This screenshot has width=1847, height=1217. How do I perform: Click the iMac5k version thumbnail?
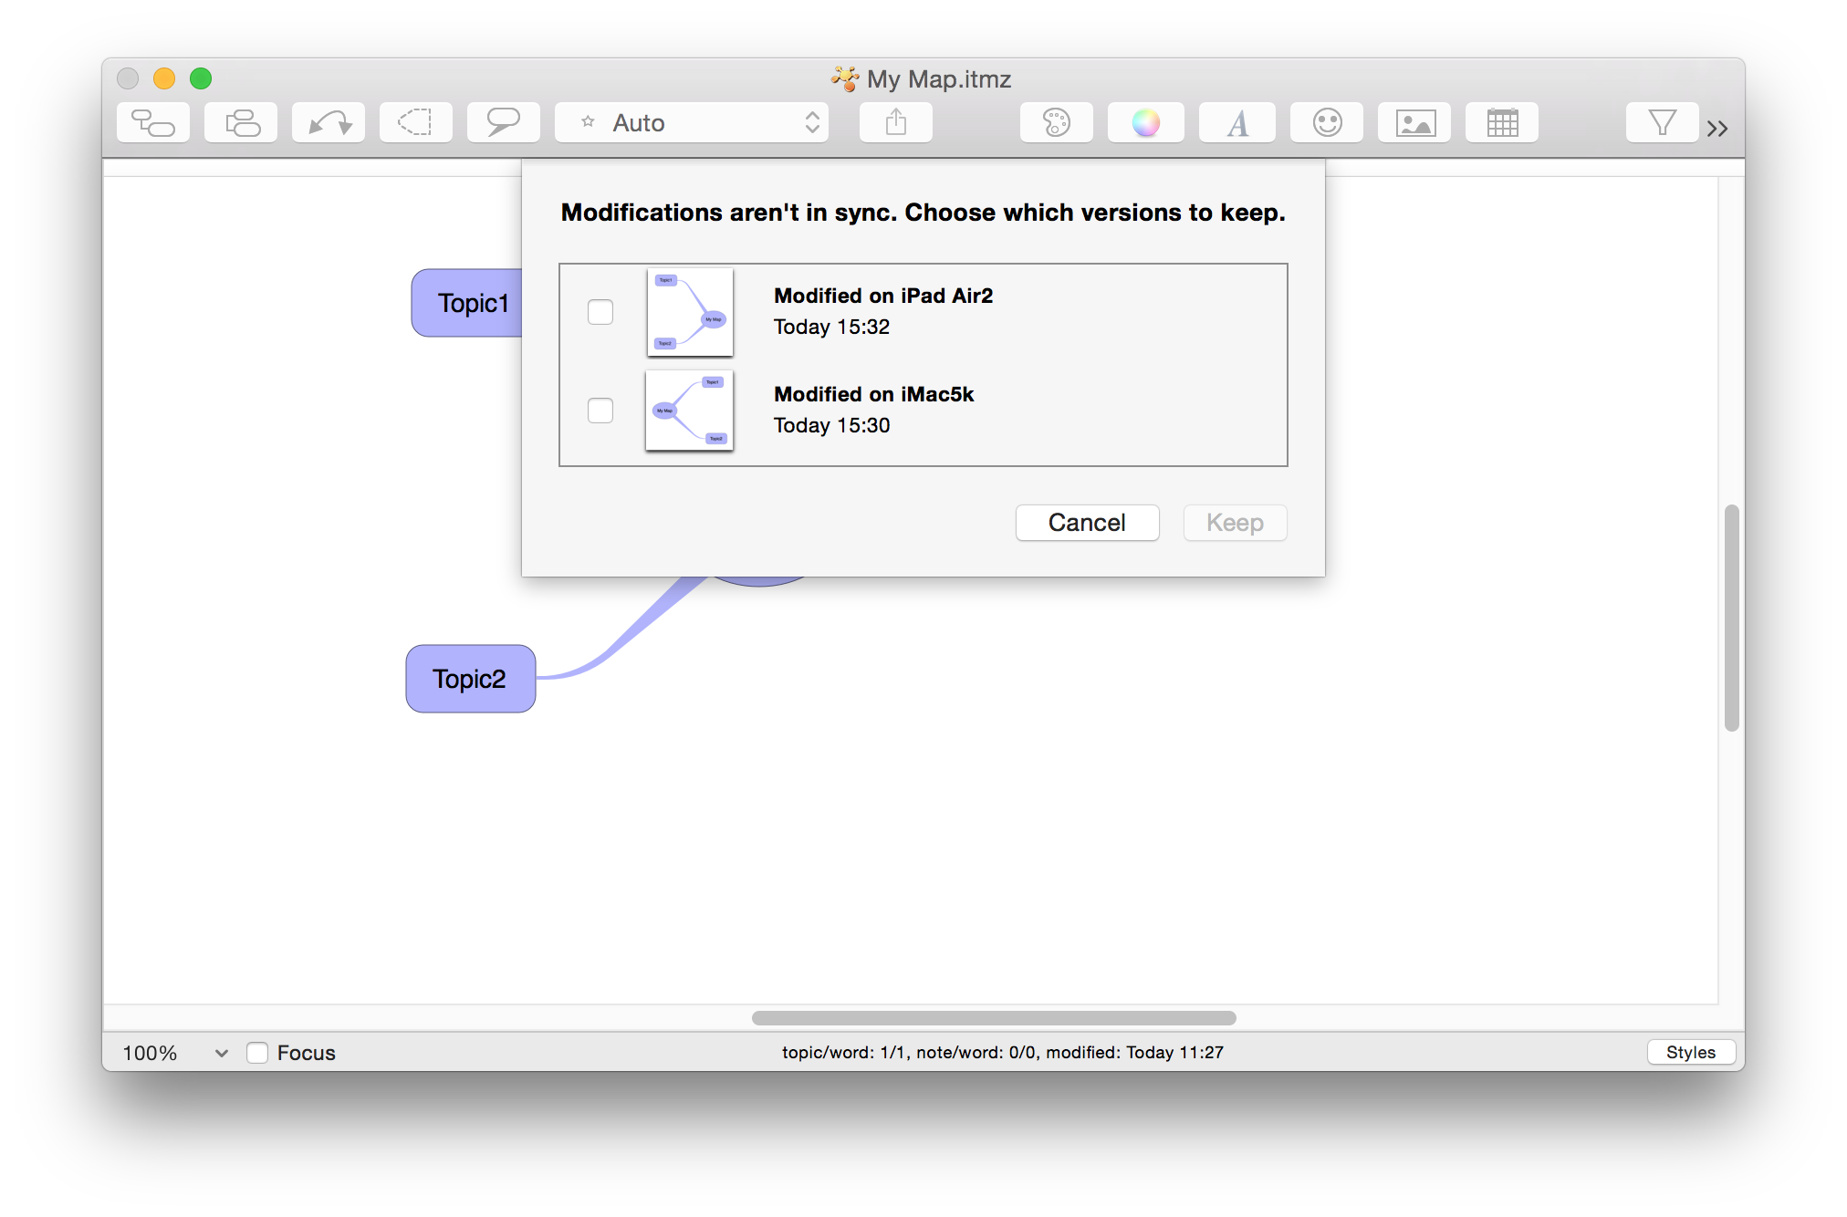[690, 411]
